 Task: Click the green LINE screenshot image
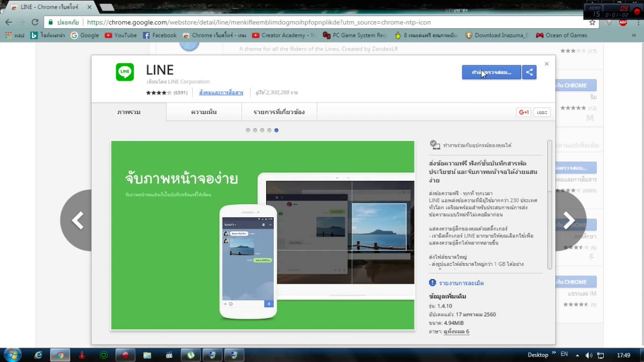(263, 235)
